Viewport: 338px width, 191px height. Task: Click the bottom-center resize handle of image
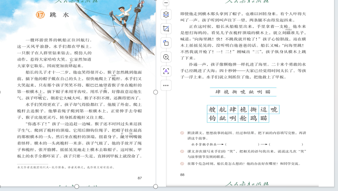(77, 186)
